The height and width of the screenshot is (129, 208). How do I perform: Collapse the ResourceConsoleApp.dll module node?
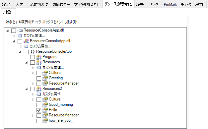pos(14,41)
